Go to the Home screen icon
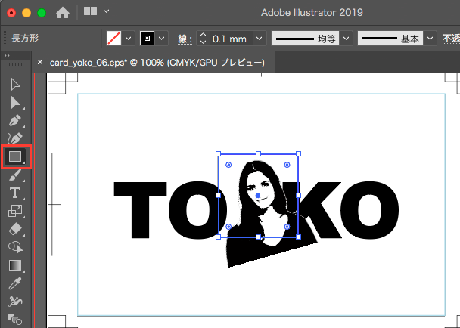This screenshot has height=328, width=460. pyautogui.click(x=63, y=12)
